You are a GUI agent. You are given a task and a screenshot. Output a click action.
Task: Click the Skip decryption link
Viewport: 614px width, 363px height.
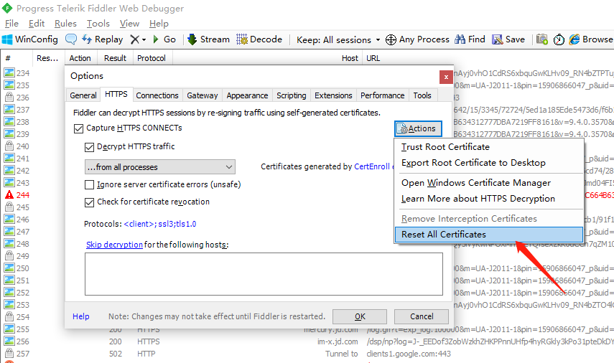pyautogui.click(x=114, y=245)
